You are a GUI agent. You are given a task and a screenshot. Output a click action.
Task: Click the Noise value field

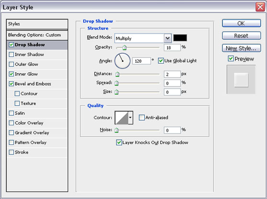tap(172, 130)
